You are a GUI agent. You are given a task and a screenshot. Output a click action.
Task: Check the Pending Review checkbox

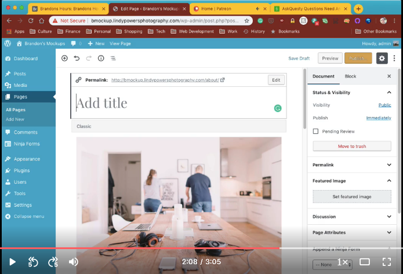pos(315,131)
